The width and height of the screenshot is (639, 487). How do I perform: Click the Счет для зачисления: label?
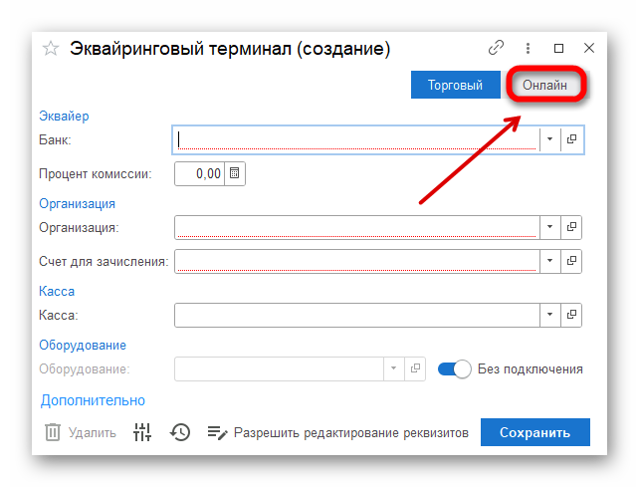104,261
